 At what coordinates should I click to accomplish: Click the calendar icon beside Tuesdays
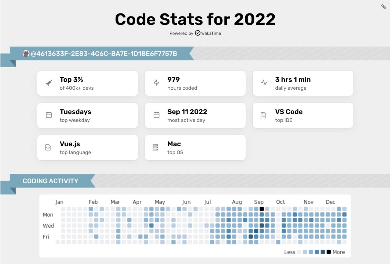coord(49,115)
